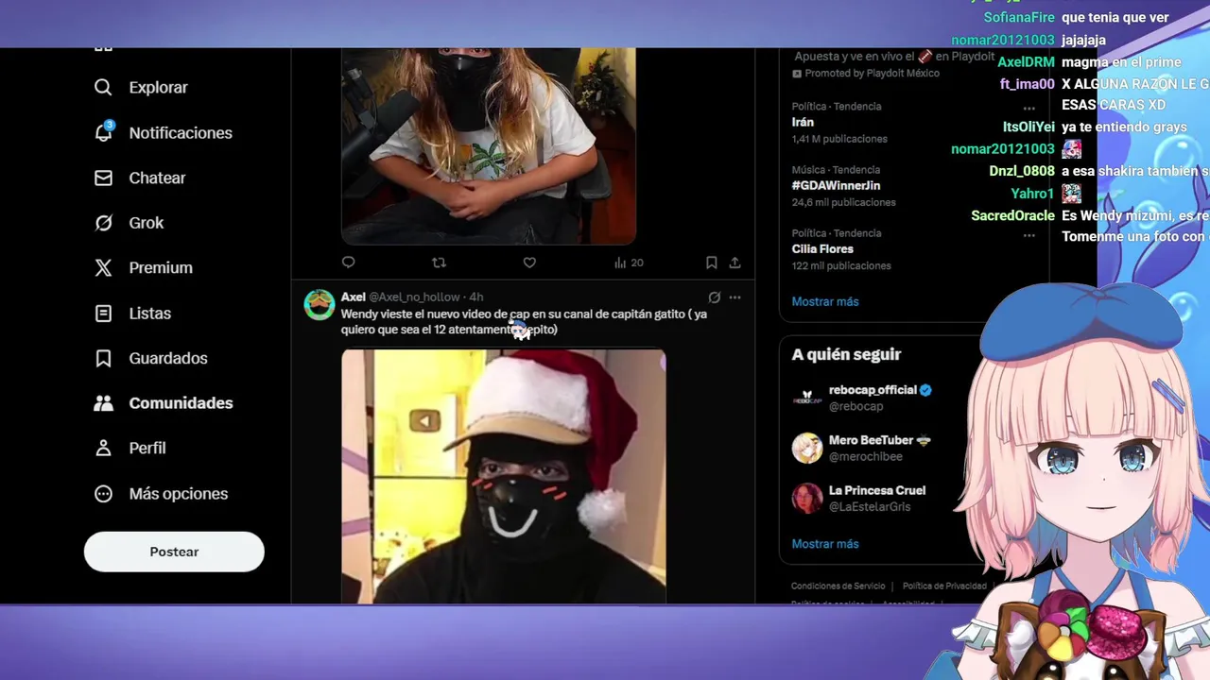
Task: Select Comunidades in sidebar
Action: [x=181, y=403]
